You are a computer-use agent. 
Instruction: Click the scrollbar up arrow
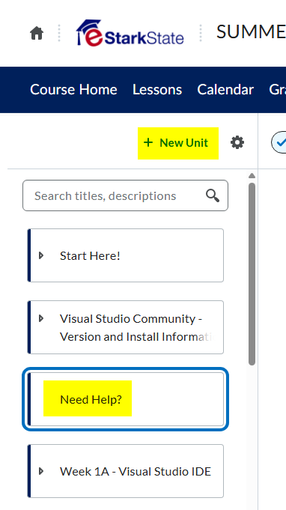pyautogui.click(x=252, y=176)
